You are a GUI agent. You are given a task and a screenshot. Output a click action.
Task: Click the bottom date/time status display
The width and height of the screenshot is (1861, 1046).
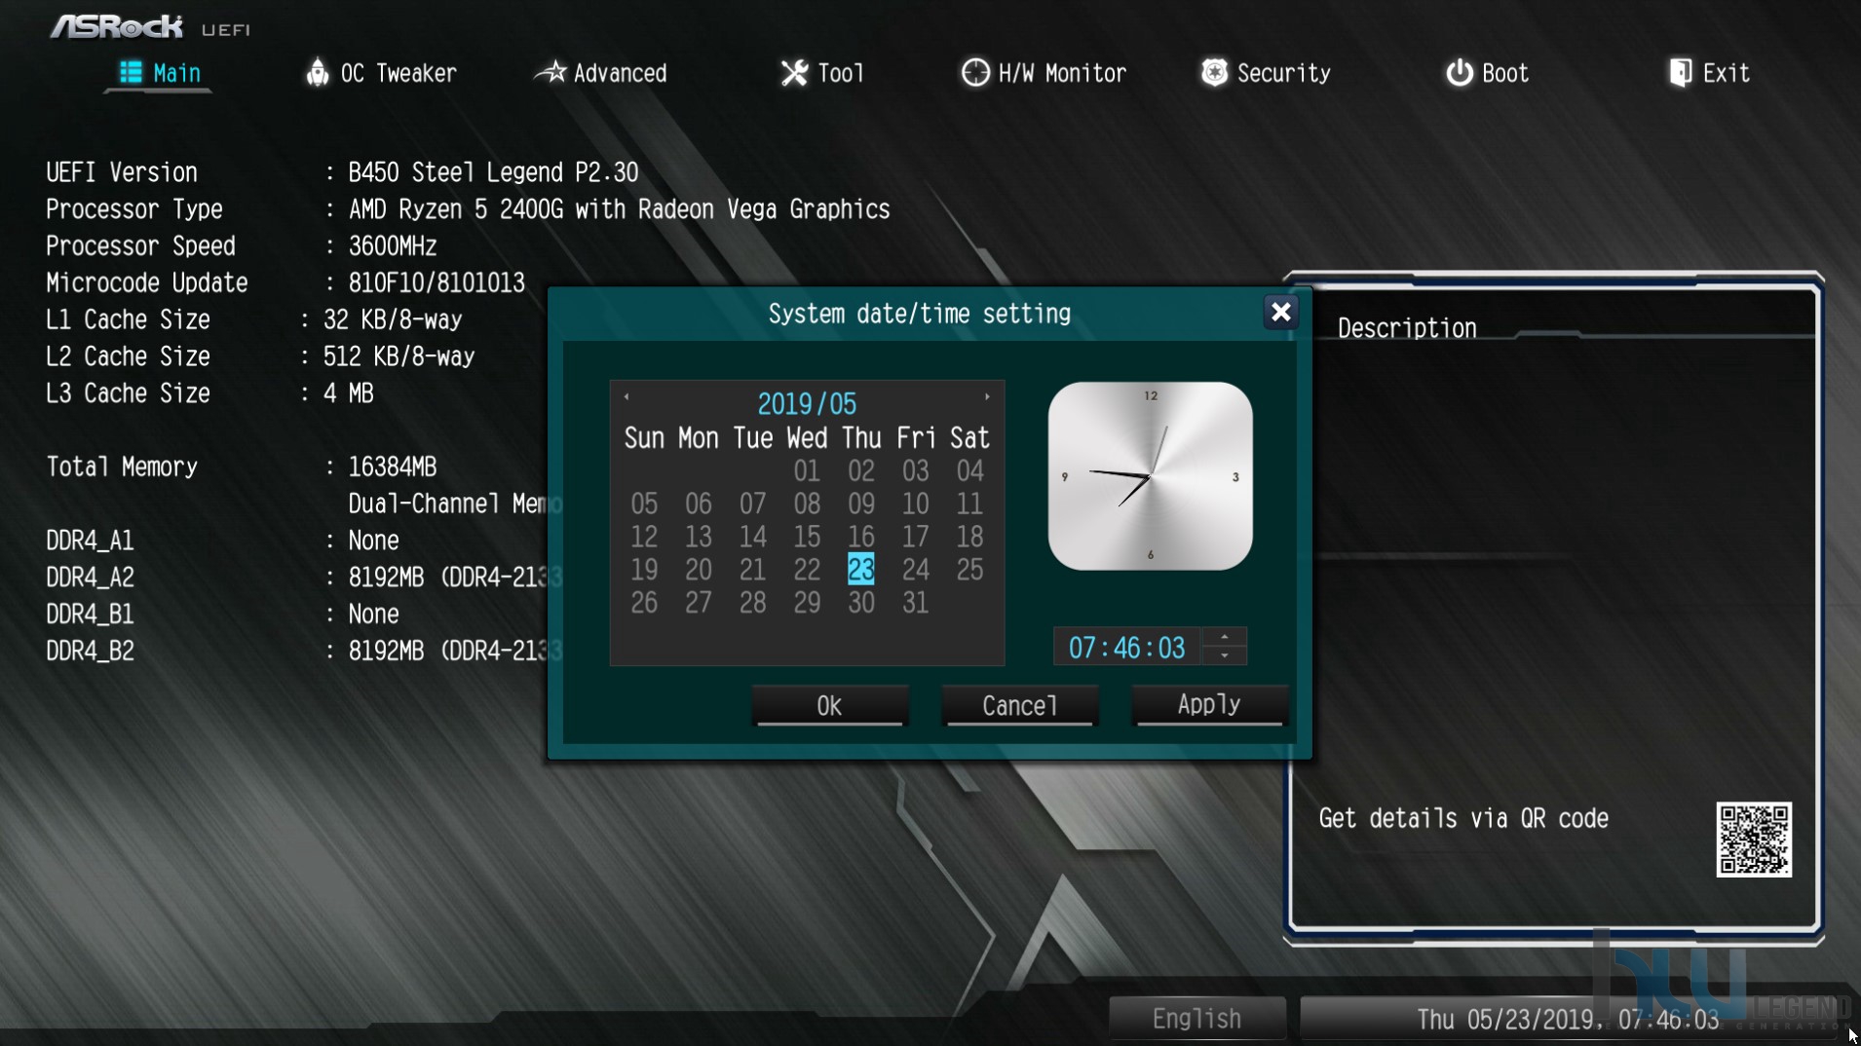pos(1568,1019)
